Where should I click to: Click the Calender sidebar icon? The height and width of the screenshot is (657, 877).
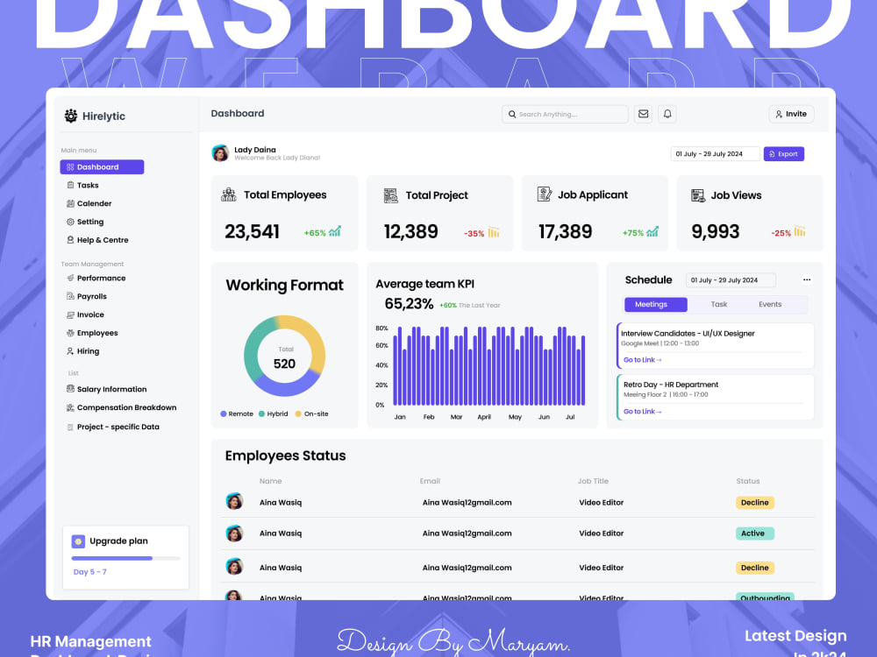(x=70, y=203)
